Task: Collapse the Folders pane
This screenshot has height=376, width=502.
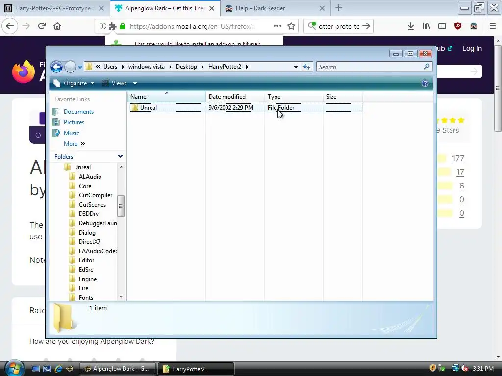Action: point(120,156)
